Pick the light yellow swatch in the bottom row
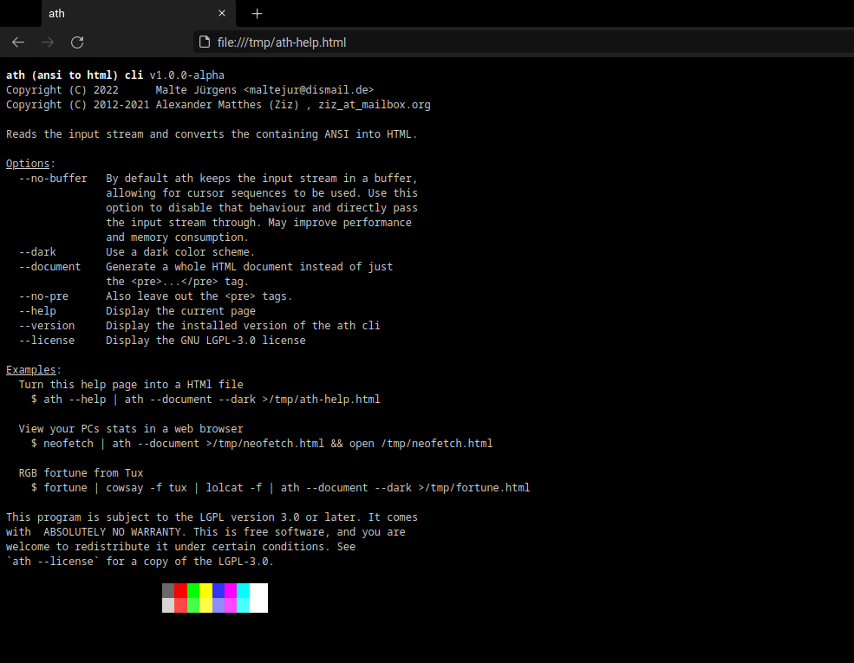This screenshot has width=854, height=663. click(205, 605)
